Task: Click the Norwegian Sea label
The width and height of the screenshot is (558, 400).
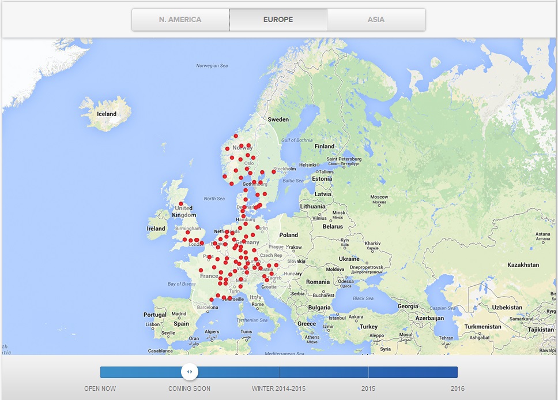Action: click(212, 66)
